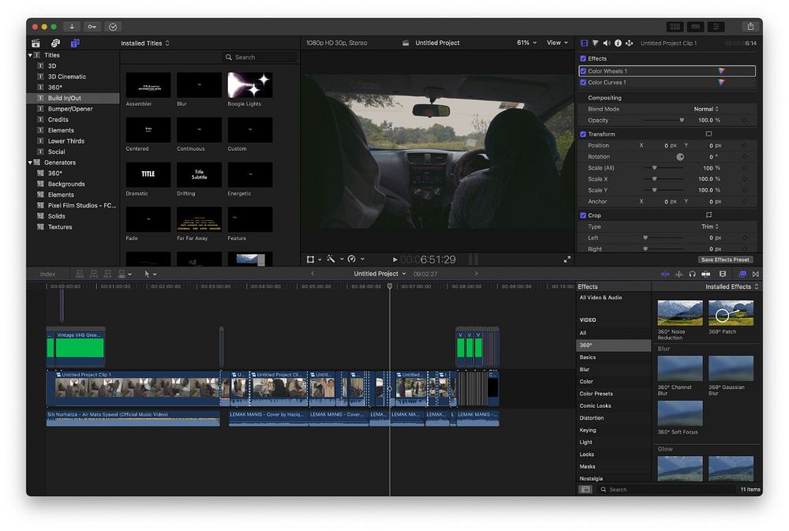Open the Blend Mode Normal popup
Screen dimensions: 789x531
point(705,109)
